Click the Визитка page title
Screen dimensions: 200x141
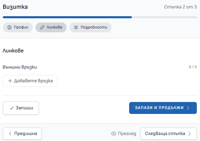pyautogui.click(x=15, y=7)
